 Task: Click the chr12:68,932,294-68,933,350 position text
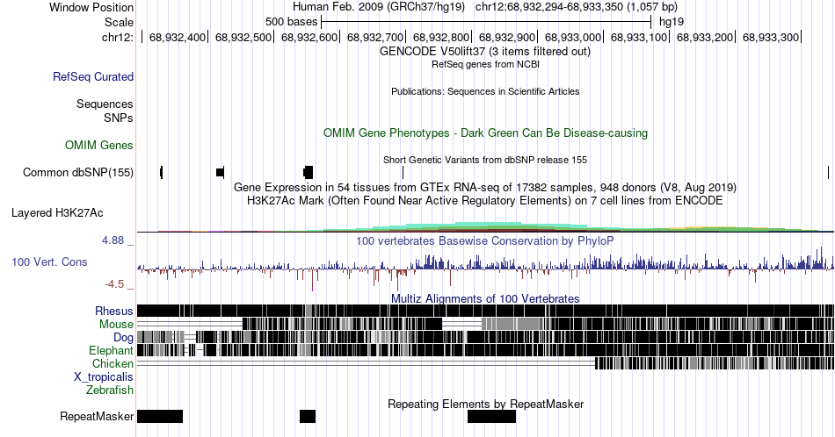tap(577, 7)
